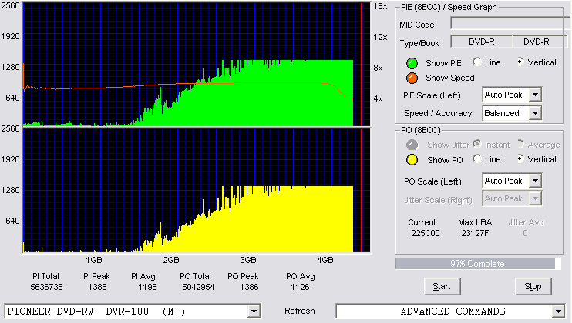
Task: Click the MID Code field
Action: [510, 24]
